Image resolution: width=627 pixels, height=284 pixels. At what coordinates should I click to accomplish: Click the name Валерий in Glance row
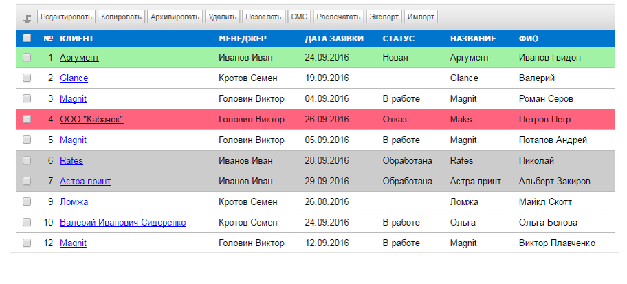pyautogui.click(x=537, y=78)
